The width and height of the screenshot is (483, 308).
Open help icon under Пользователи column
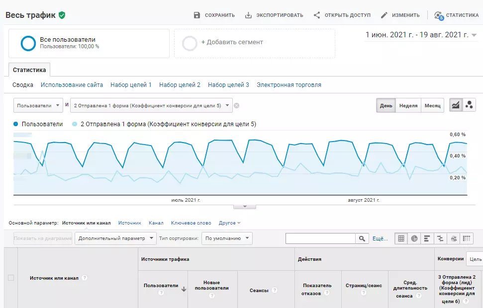[x=161, y=293]
